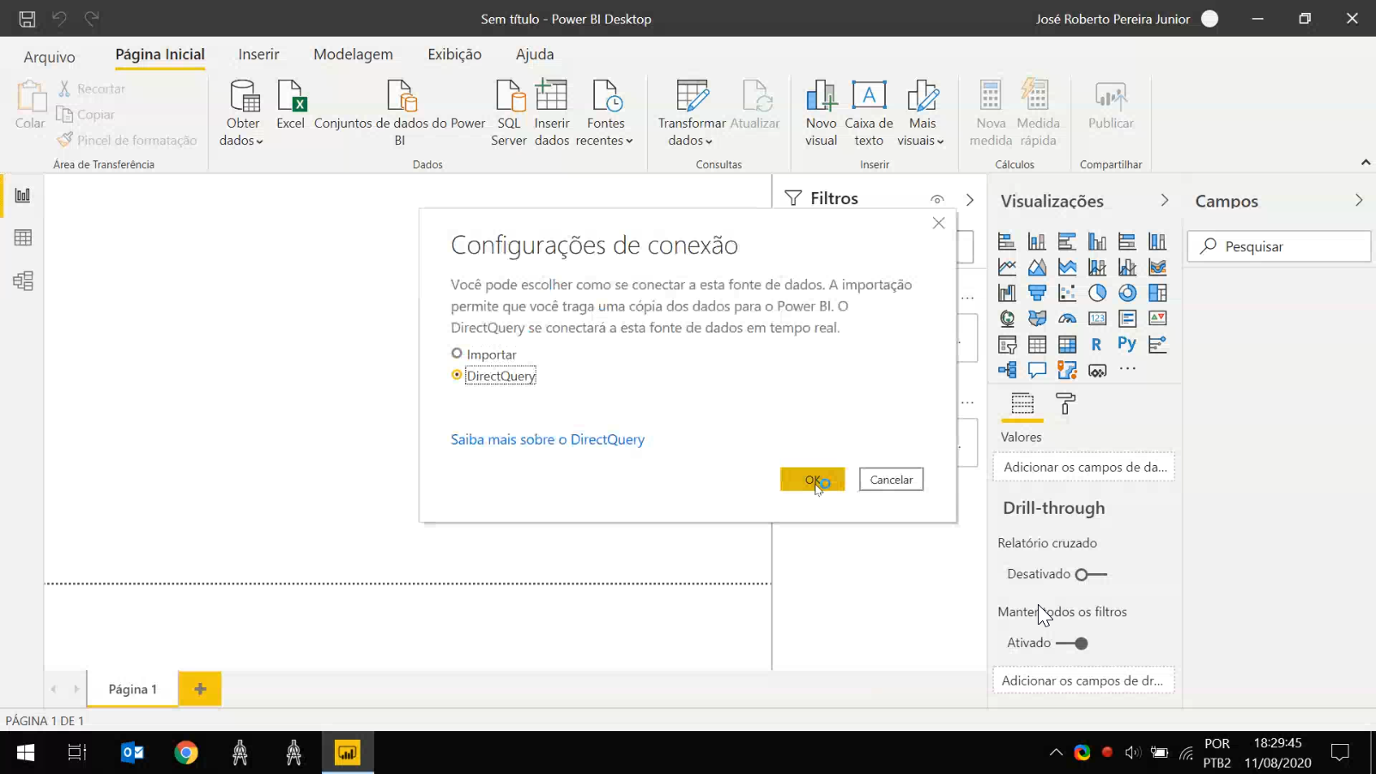Select the R script visual
This screenshot has width=1376, height=774.
point(1097,344)
